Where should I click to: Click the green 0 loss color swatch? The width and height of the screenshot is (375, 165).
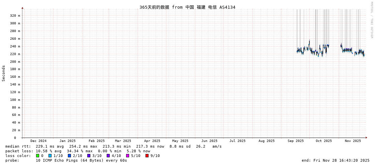[37, 156]
